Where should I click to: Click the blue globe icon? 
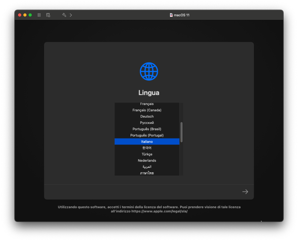click(x=149, y=71)
